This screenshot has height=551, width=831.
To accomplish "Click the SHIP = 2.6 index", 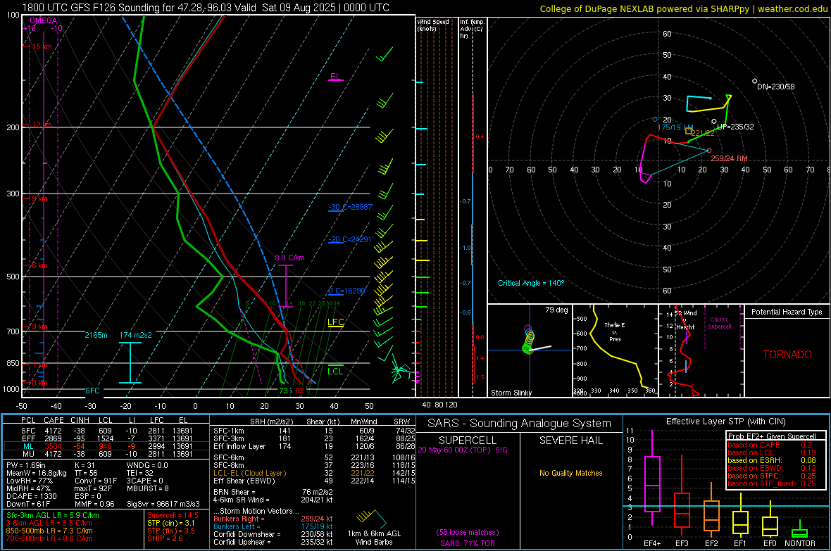I will [165, 538].
